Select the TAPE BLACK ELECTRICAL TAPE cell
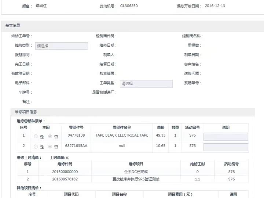Screen dimensions: 264x198 122,135
